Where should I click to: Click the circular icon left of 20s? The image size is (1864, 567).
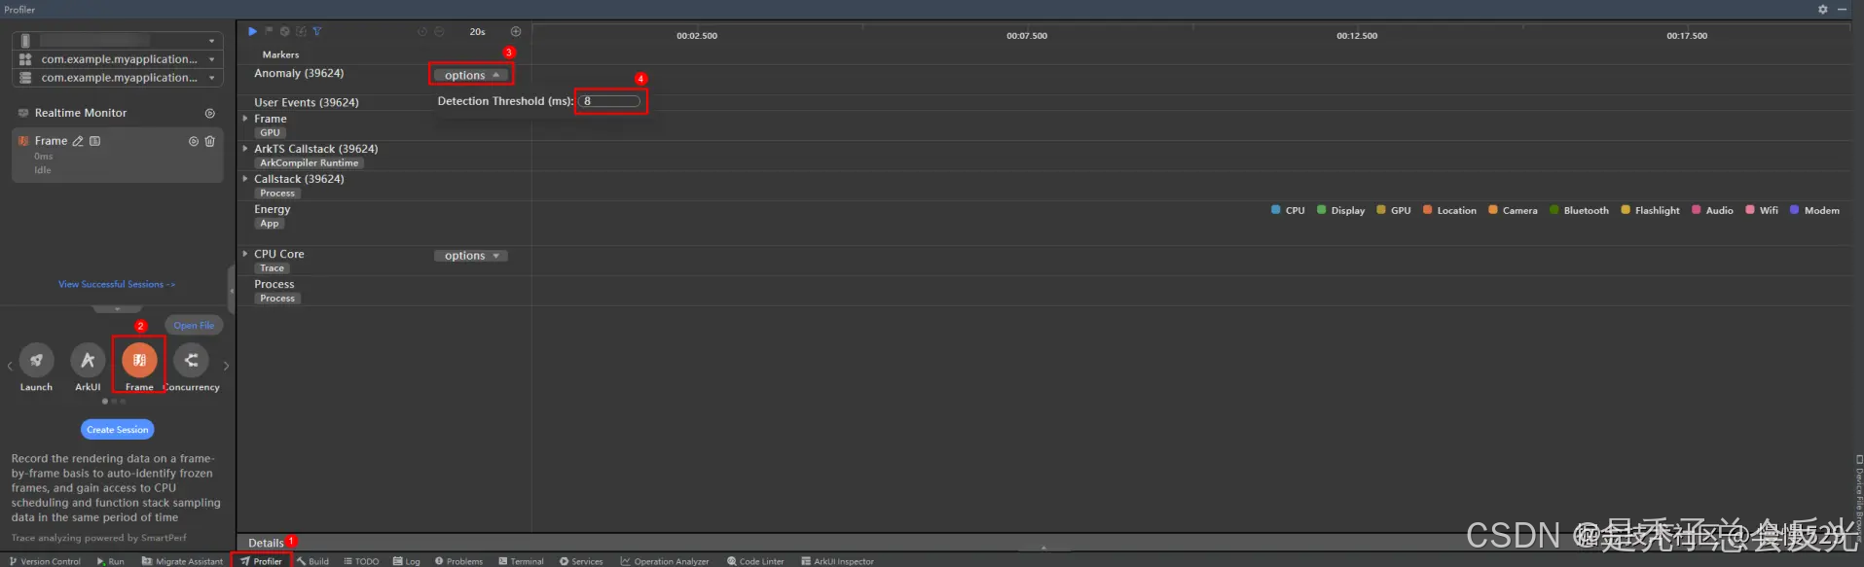point(421,31)
